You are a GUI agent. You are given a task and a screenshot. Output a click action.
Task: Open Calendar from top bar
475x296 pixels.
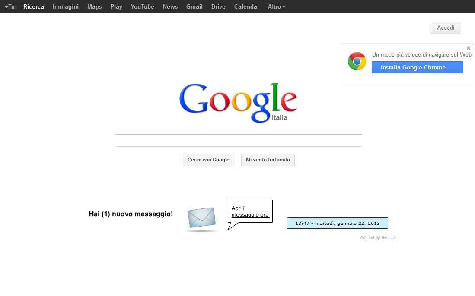click(x=247, y=6)
